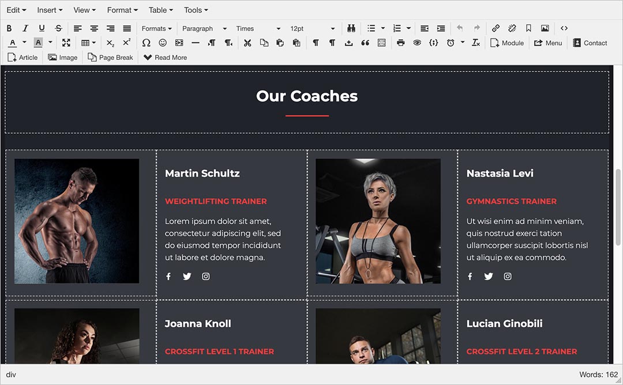Set right-to-left text direction

[x=228, y=43]
